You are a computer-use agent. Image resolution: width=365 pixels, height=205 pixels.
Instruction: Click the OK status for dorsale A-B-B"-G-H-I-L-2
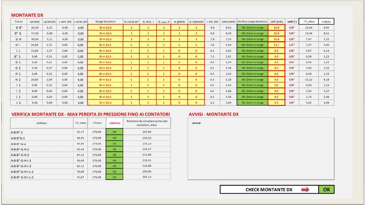(x=114, y=177)
